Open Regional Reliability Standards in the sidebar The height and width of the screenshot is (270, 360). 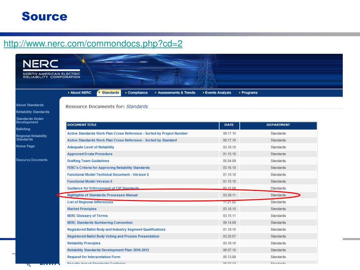click(x=31, y=137)
